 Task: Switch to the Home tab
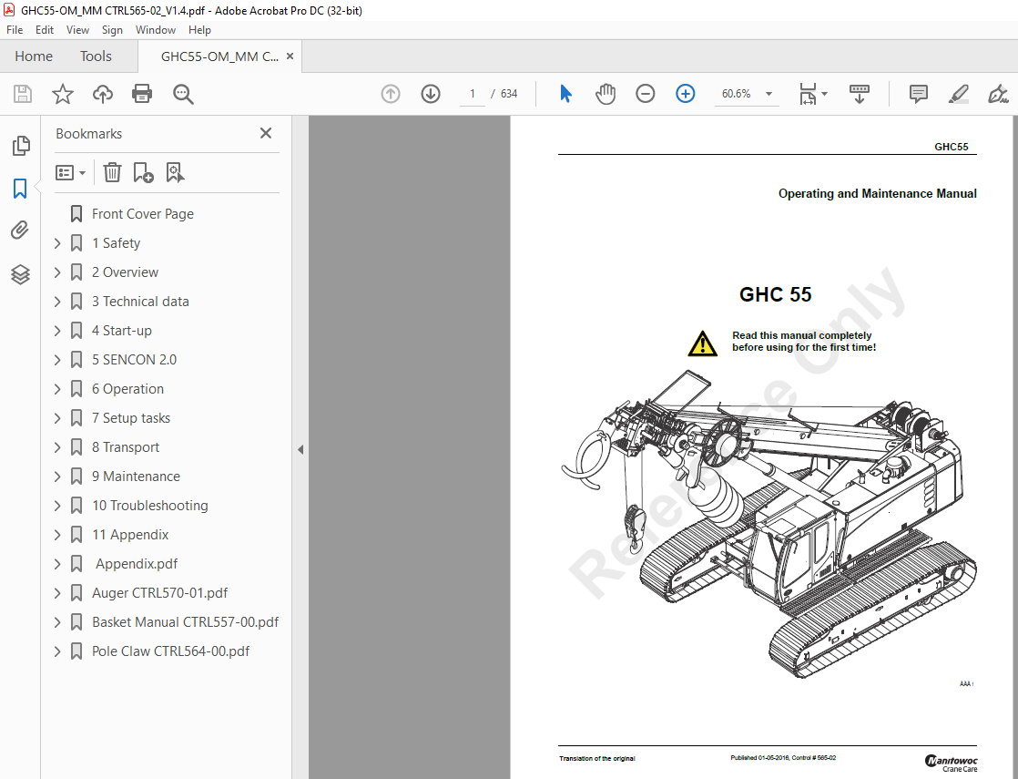(x=34, y=56)
